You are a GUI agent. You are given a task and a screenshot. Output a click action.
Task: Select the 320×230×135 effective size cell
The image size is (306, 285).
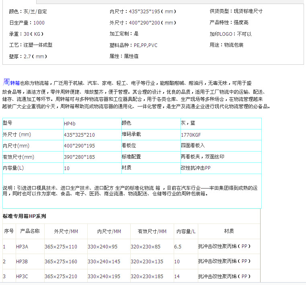coord(152,261)
